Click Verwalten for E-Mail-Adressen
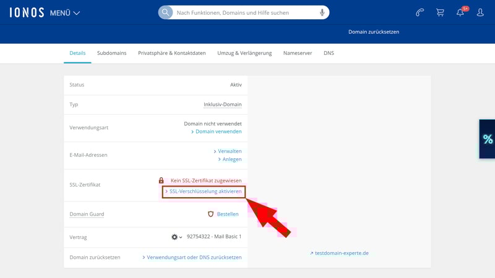The width and height of the screenshot is (495, 278). [229, 151]
